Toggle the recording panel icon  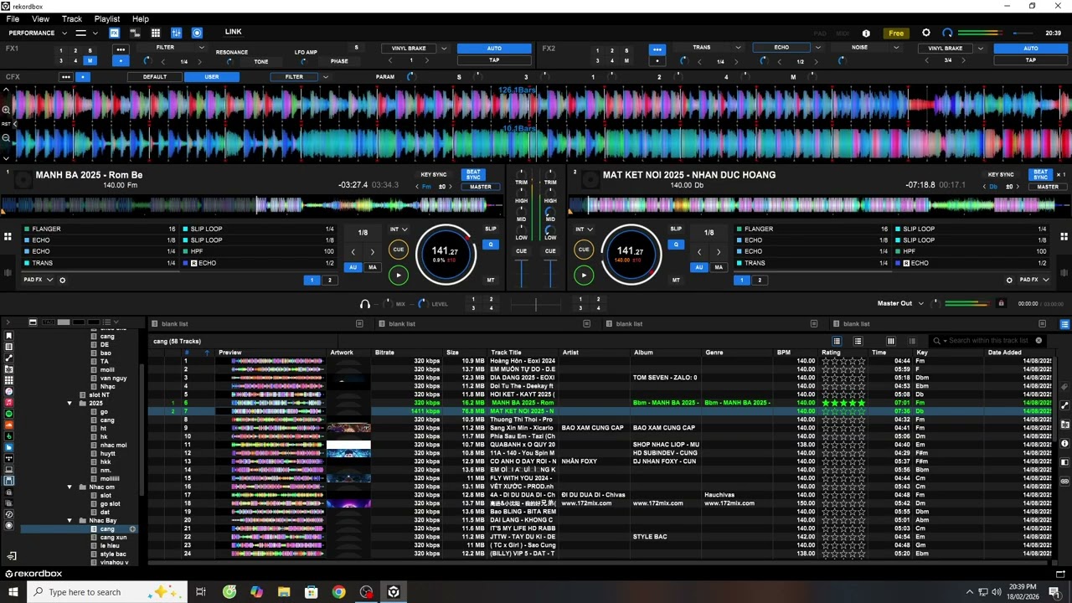pos(197,33)
